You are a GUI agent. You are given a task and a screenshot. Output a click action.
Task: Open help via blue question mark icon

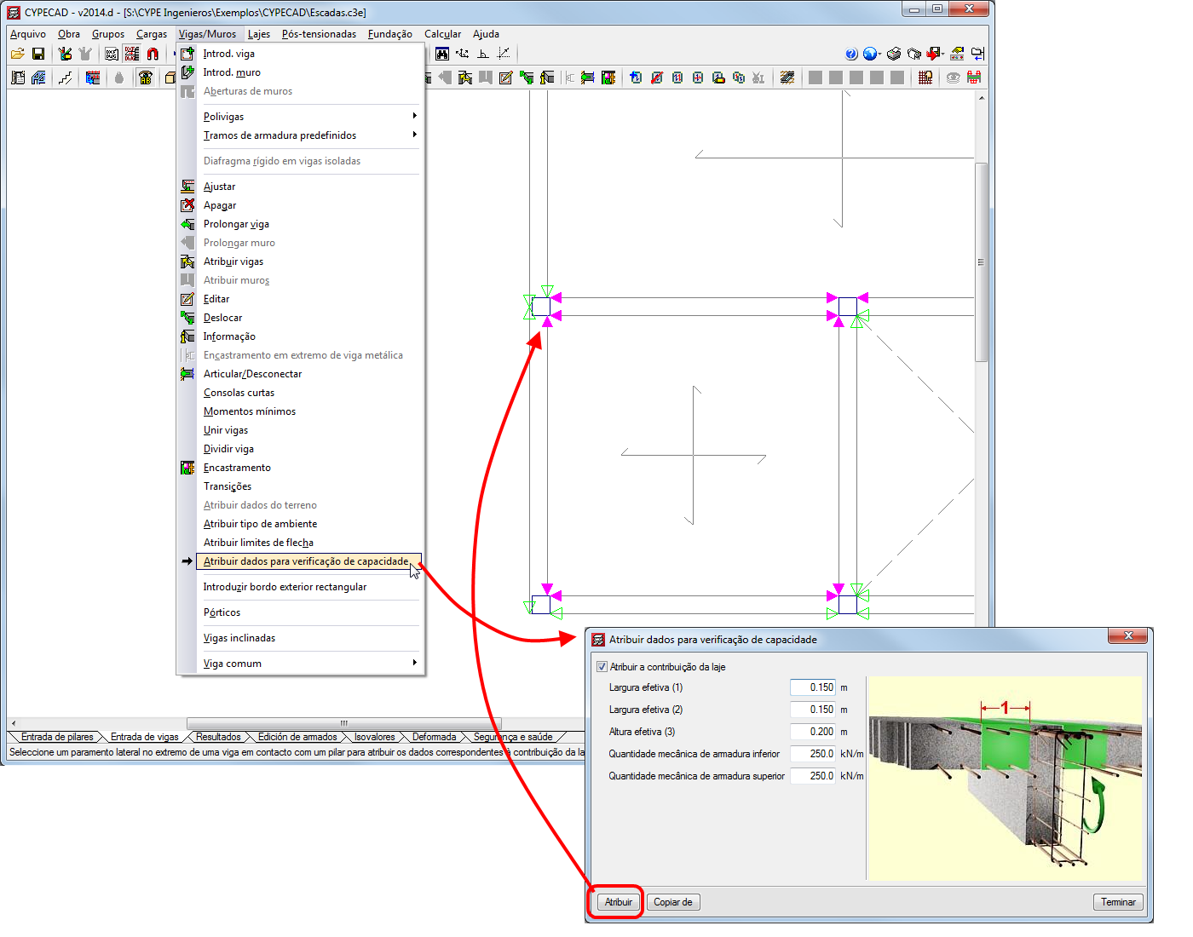click(851, 54)
